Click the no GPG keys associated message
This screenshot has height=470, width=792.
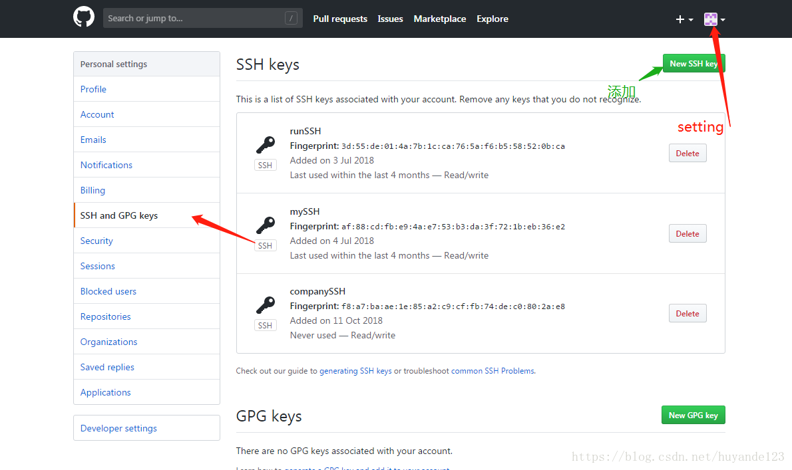(344, 451)
